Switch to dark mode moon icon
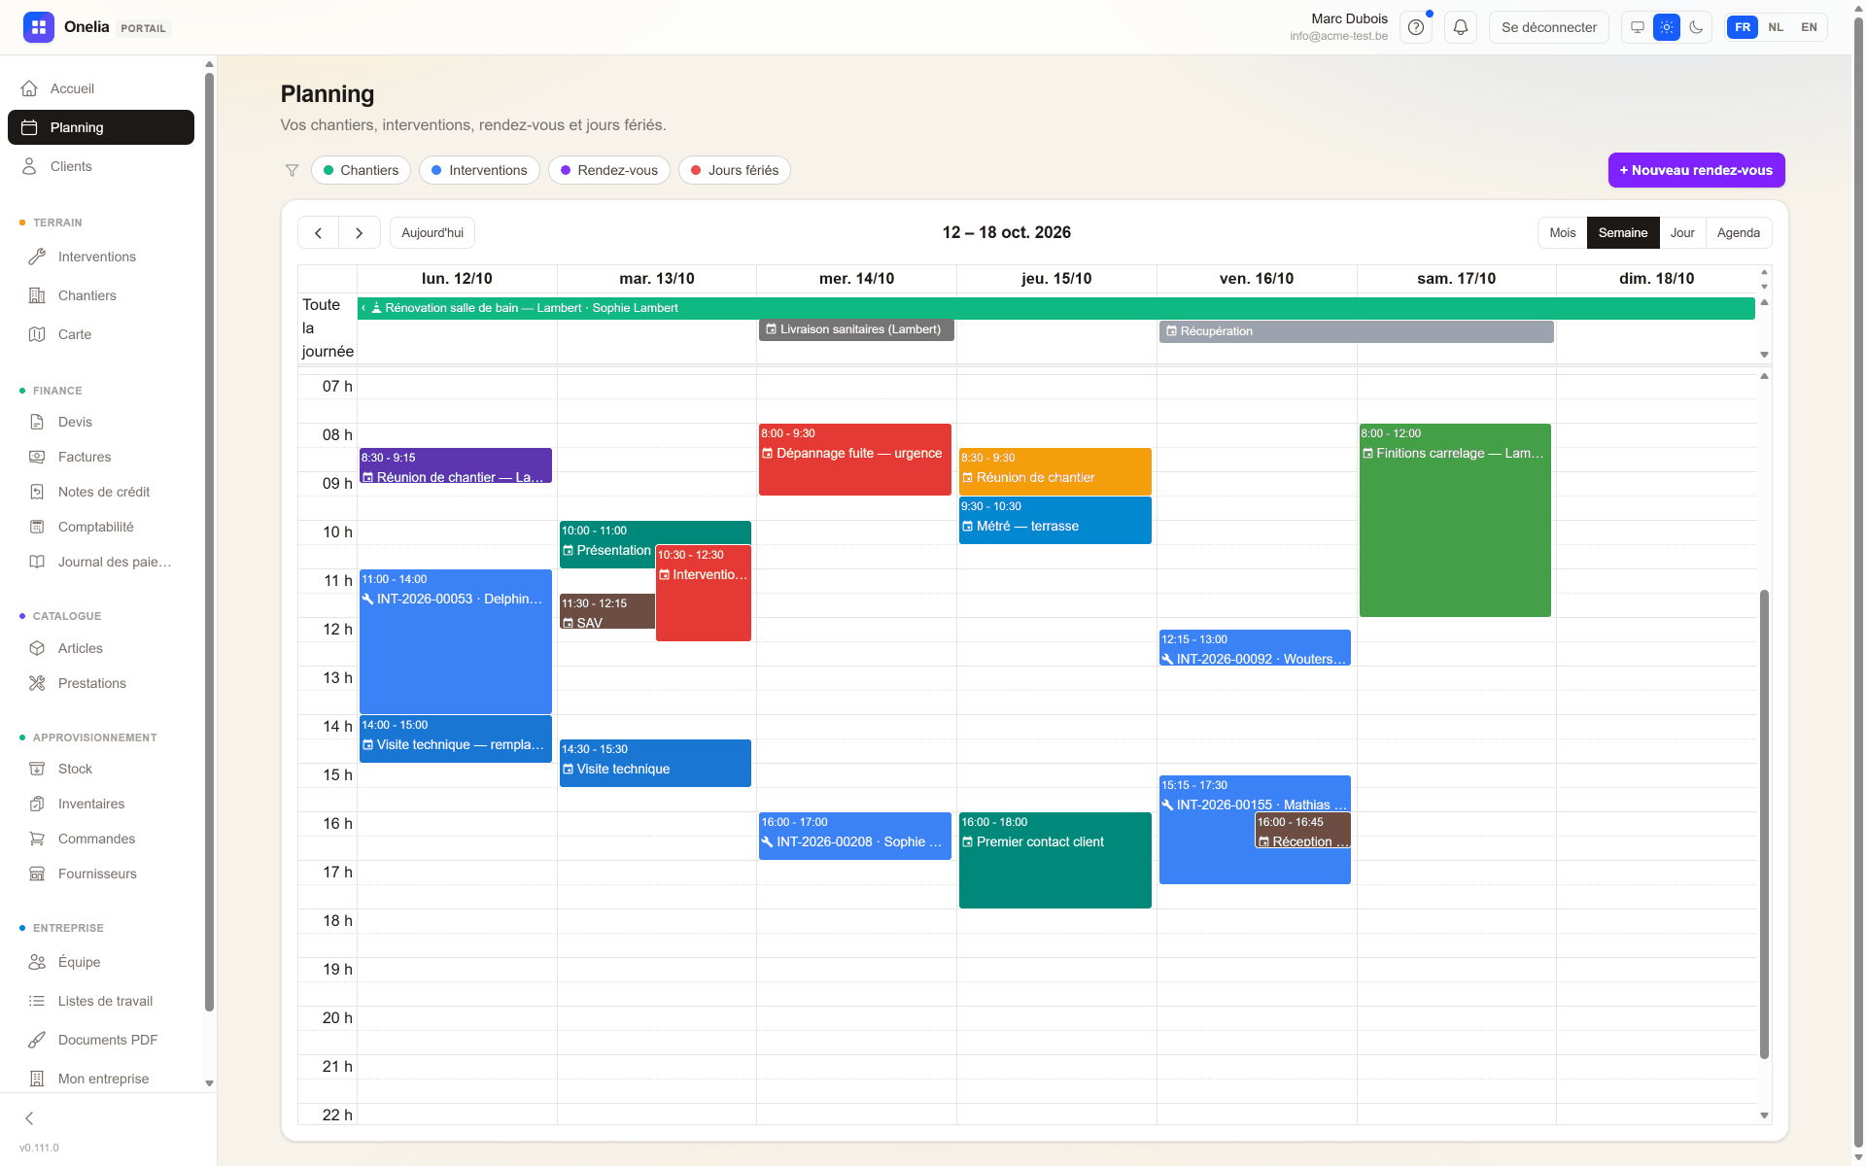The width and height of the screenshot is (1866, 1166). [1696, 27]
